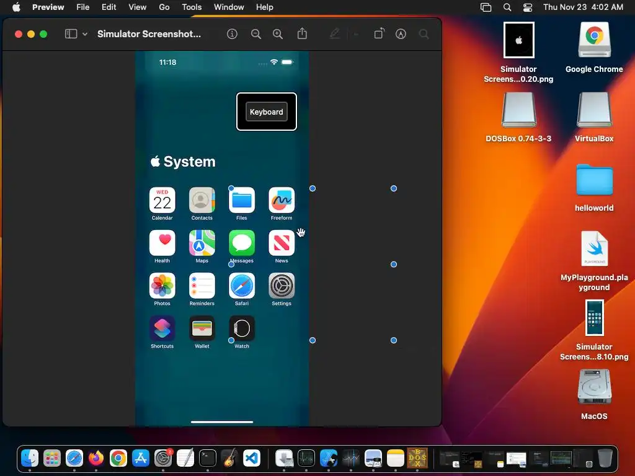The image size is (635, 476).
Task: Open Launchpad from the Dock
Action: (x=52, y=458)
